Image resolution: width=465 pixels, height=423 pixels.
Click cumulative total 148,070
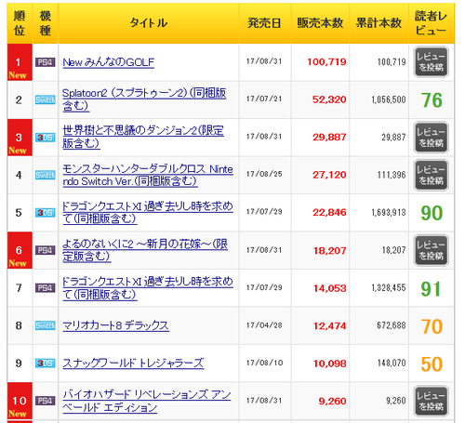pos(392,363)
